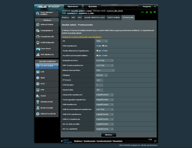Viewport: 192px width, 148px height.
Task: Click the FAQ search input box
Action: click(139, 142)
